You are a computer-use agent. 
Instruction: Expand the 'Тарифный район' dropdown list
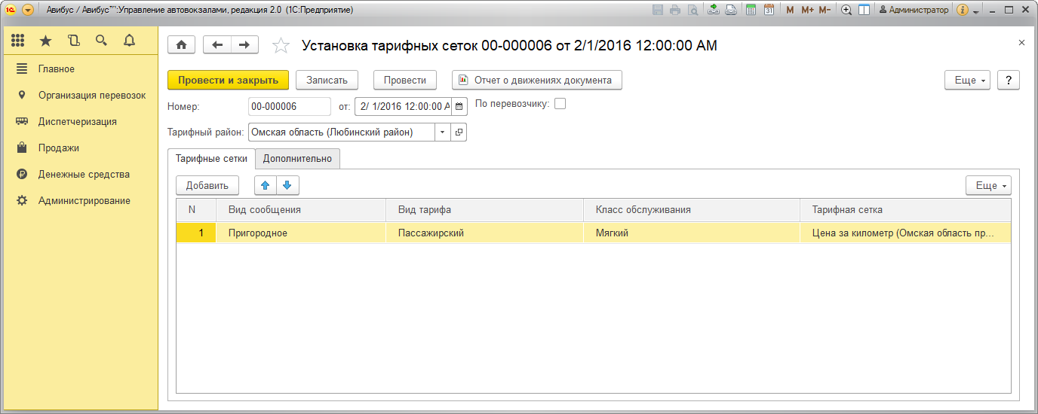point(443,132)
